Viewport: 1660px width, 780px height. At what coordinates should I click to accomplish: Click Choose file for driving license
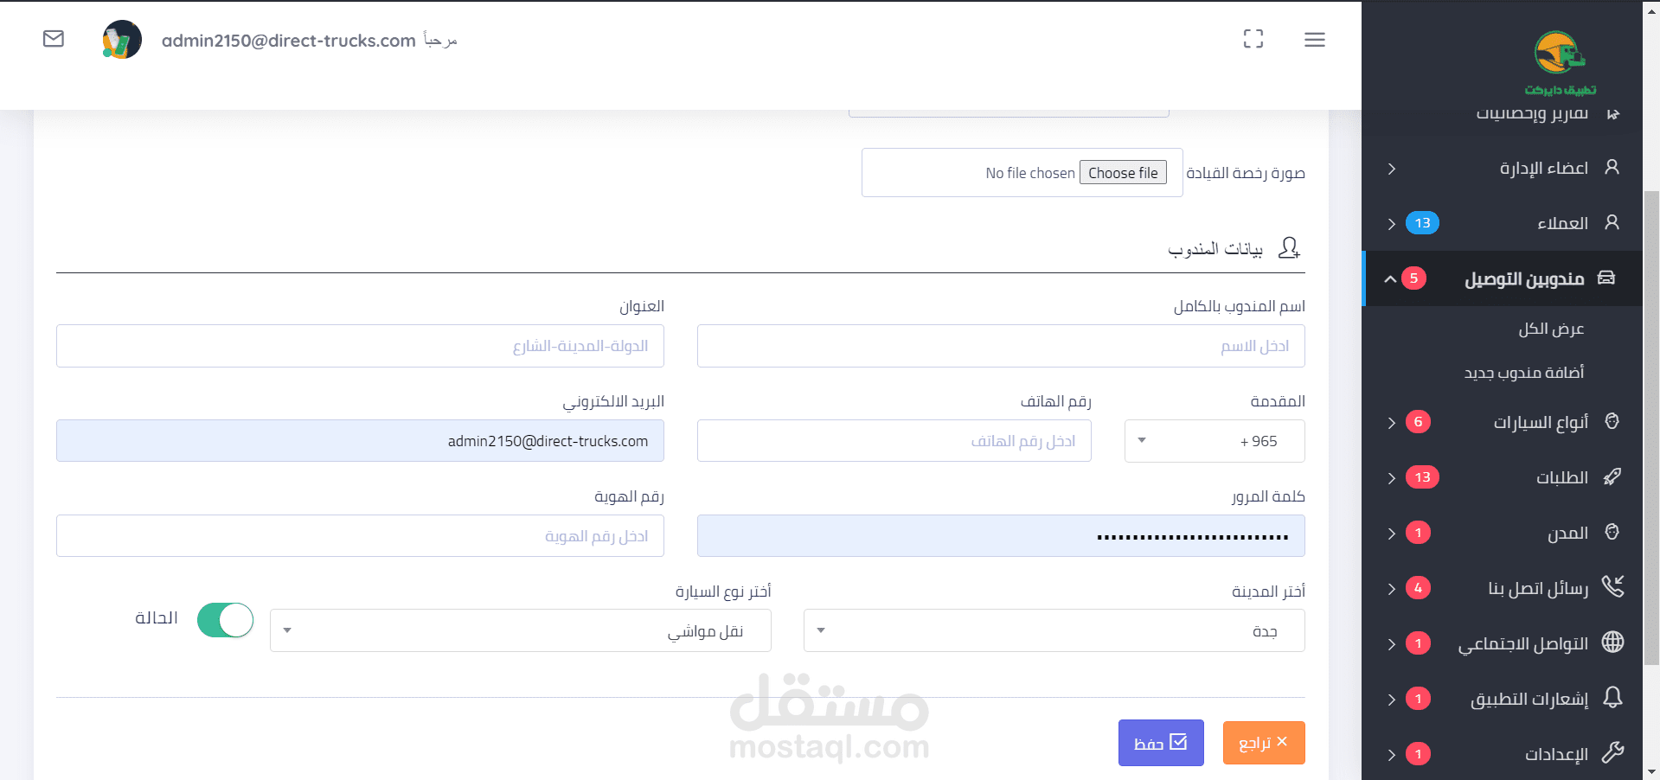coord(1122,173)
